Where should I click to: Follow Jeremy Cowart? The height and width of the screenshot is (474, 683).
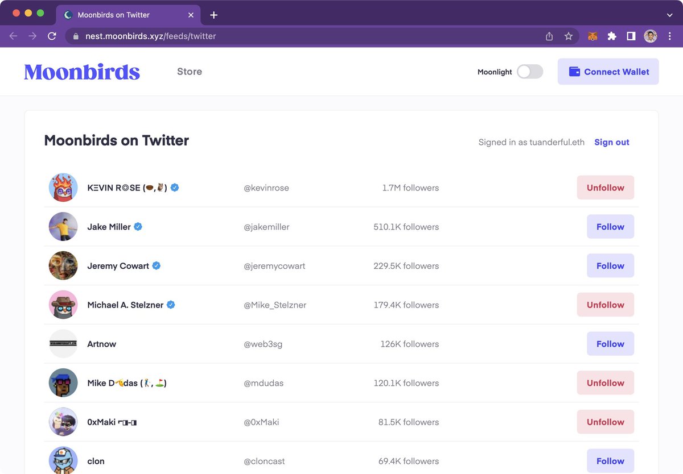[611, 266]
